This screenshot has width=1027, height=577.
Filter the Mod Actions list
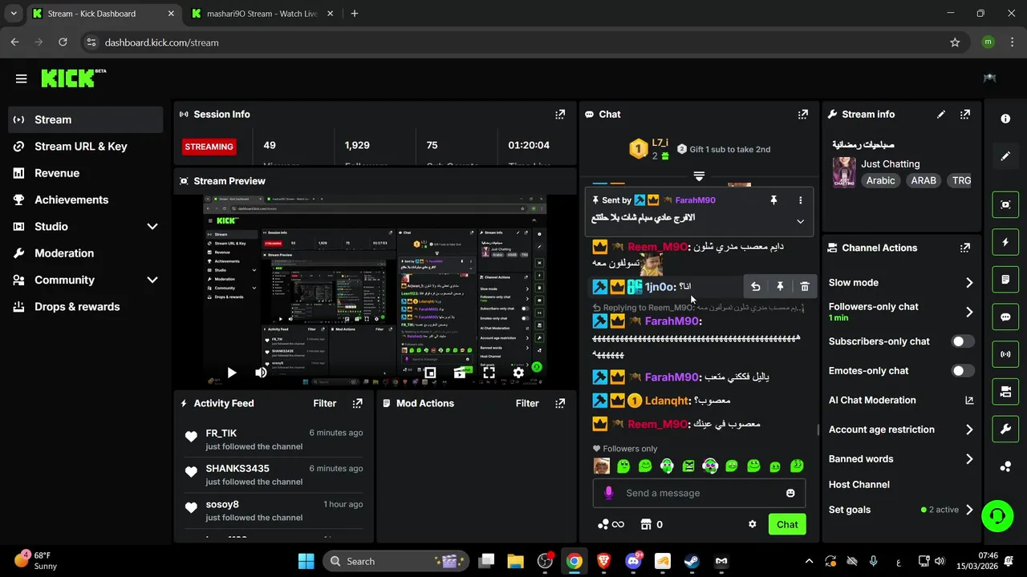[527, 403]
